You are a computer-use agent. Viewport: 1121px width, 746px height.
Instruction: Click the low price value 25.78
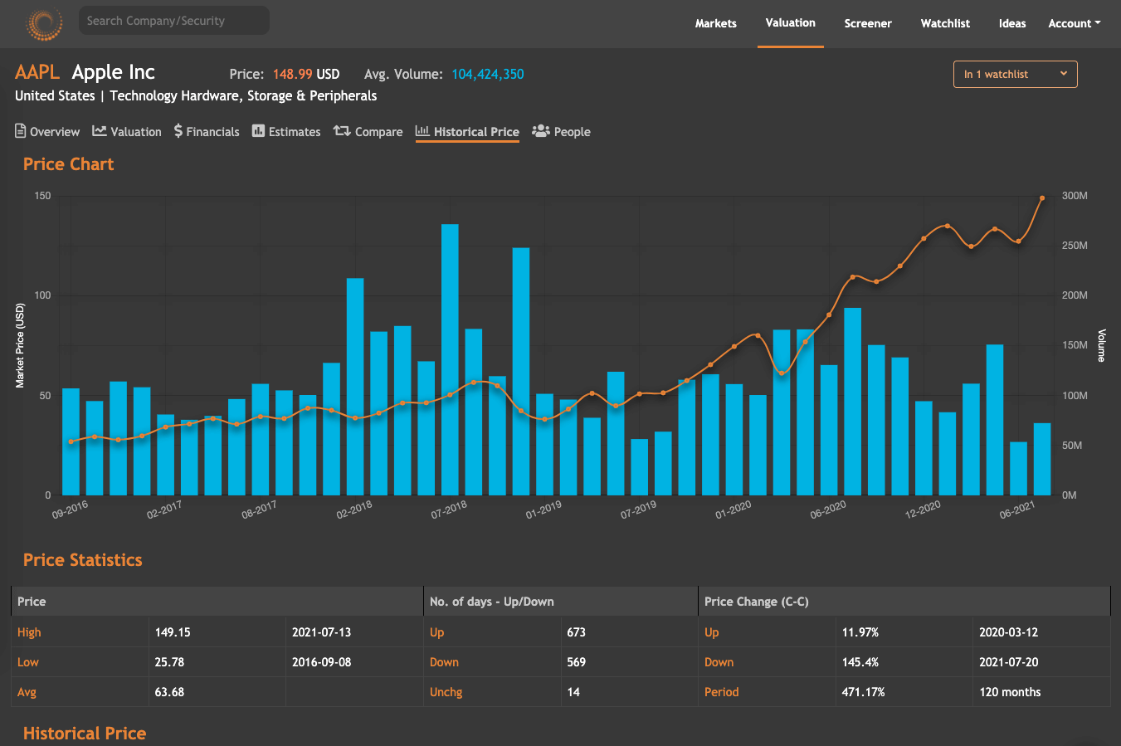[169, 662]
